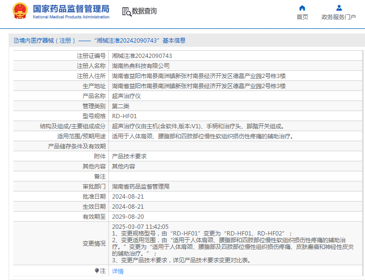Click the 政务服务门户 user icon
Screen dimensions: 365x280
[339, 8]
